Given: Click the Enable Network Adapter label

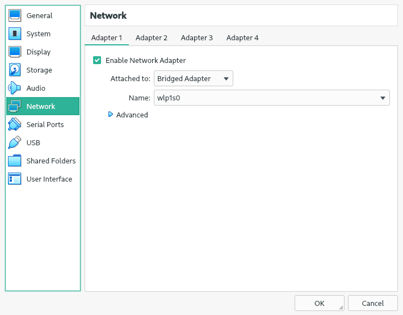Looking at the screenshot, I should click(145, 60).
